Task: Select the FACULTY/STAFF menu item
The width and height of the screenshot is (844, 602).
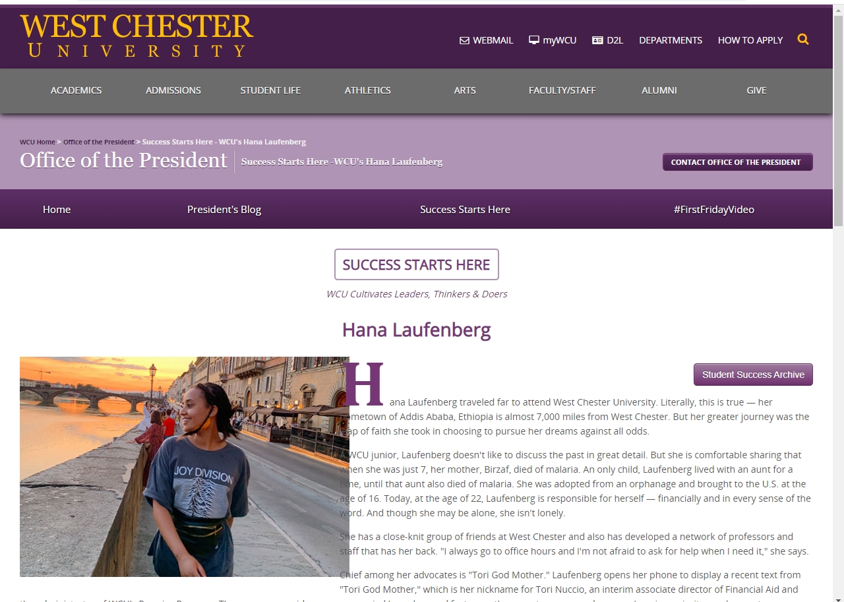Action: tap(562, 90)
